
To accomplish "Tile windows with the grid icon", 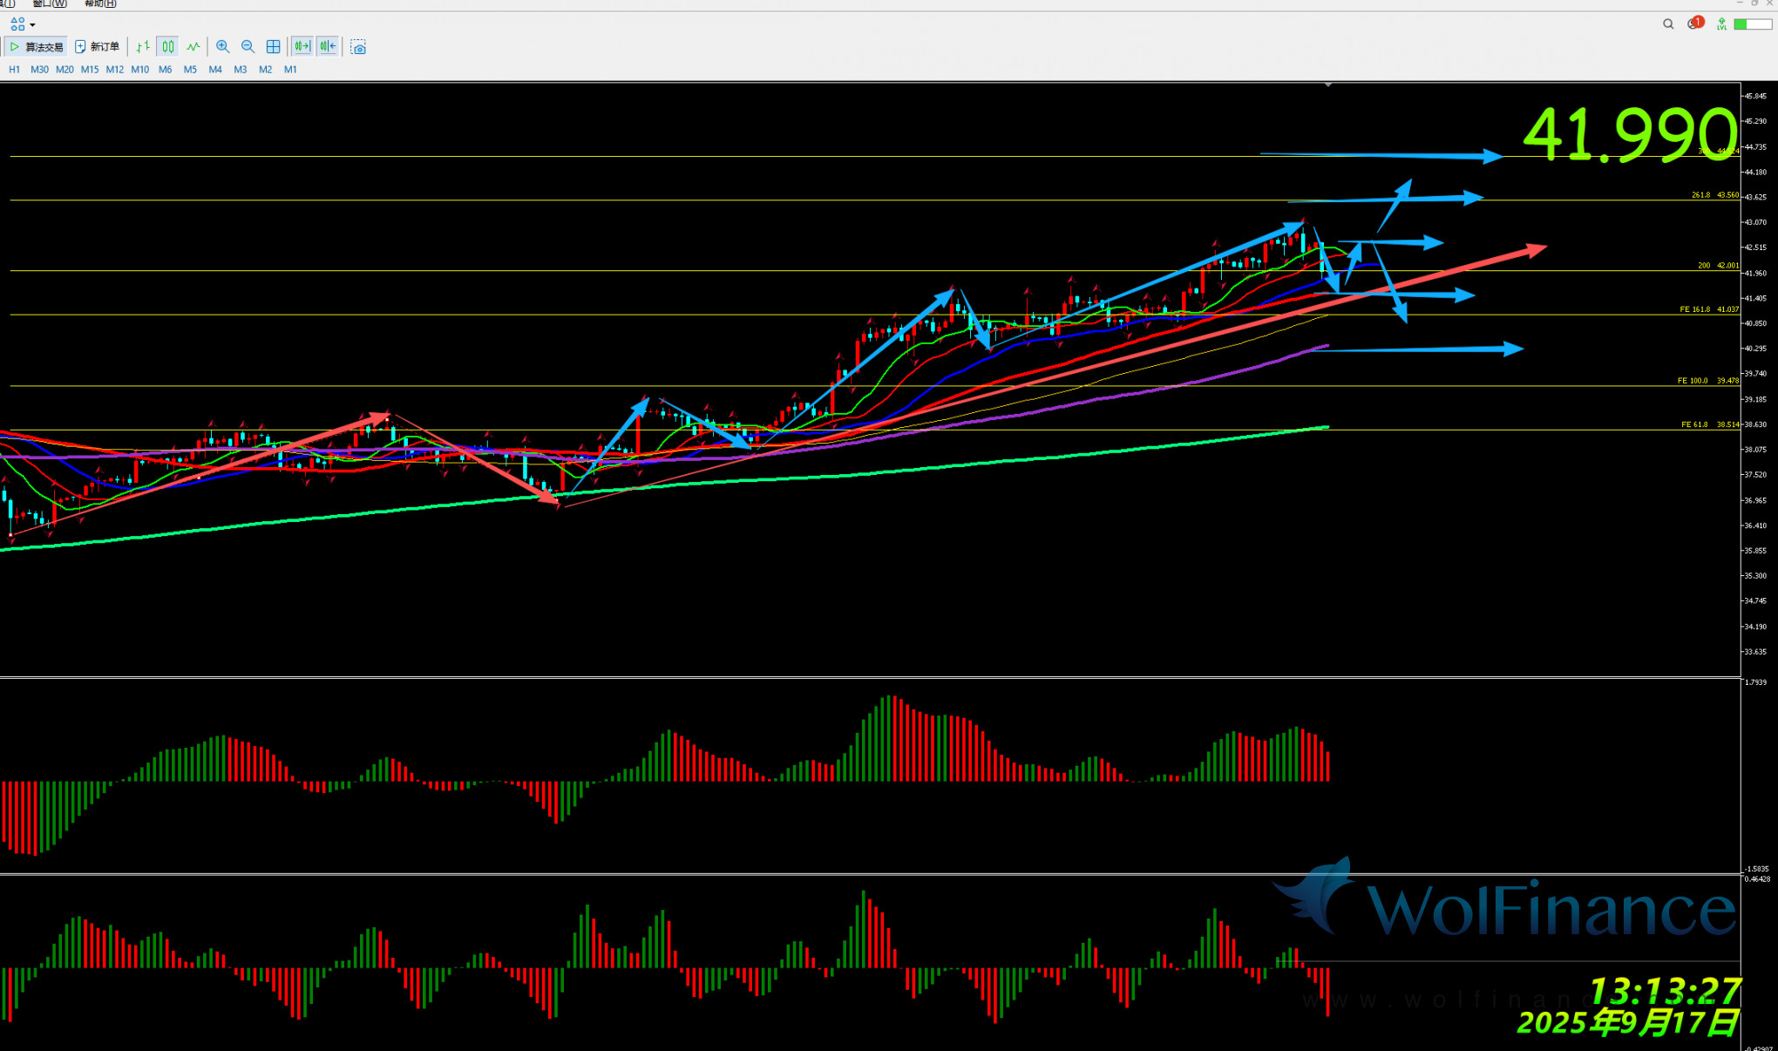I will pyautogui.click(x=273, y=47).
